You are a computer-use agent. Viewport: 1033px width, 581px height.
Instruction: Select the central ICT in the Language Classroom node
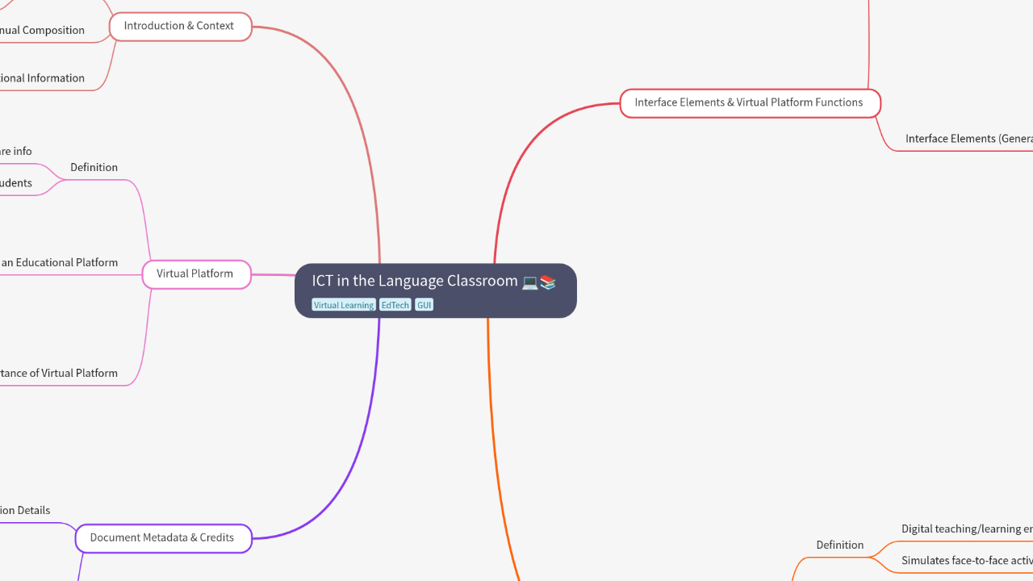coord(416,282)
